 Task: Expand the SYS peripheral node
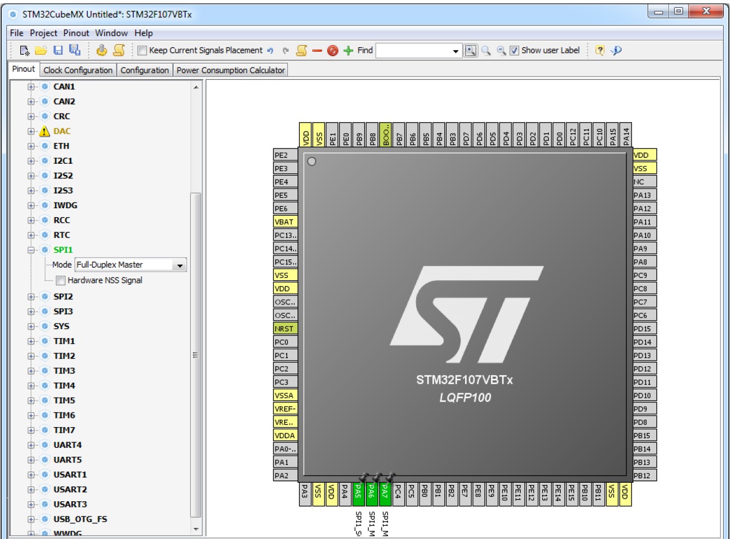pyautogui.click(x=31, y=327)
